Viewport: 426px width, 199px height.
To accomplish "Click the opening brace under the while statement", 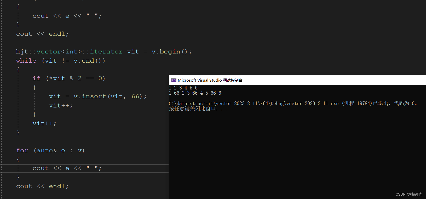I will pyautogui.click(x=18, y=70).
